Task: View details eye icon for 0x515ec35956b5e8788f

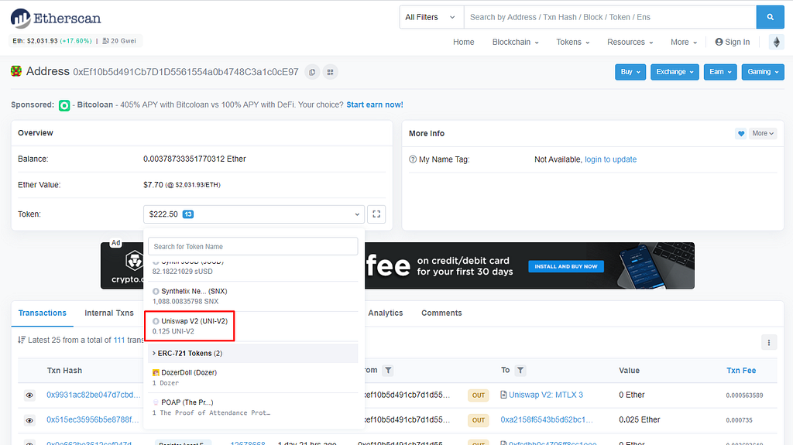Action: [30, 420]
